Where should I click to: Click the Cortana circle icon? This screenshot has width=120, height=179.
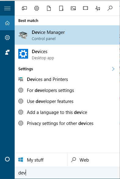(7, 159)
